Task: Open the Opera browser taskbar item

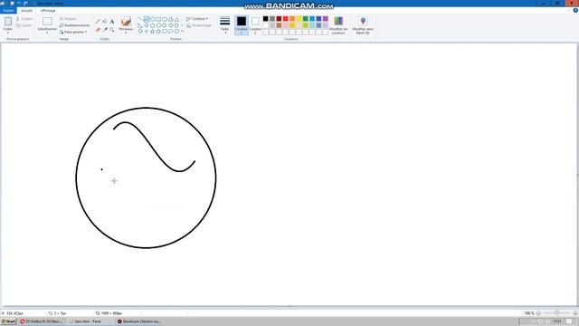Action: click(42, 321)
